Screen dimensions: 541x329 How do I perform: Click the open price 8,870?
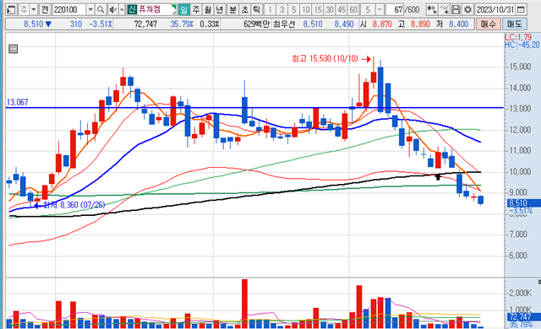click(x=382, y=24)
